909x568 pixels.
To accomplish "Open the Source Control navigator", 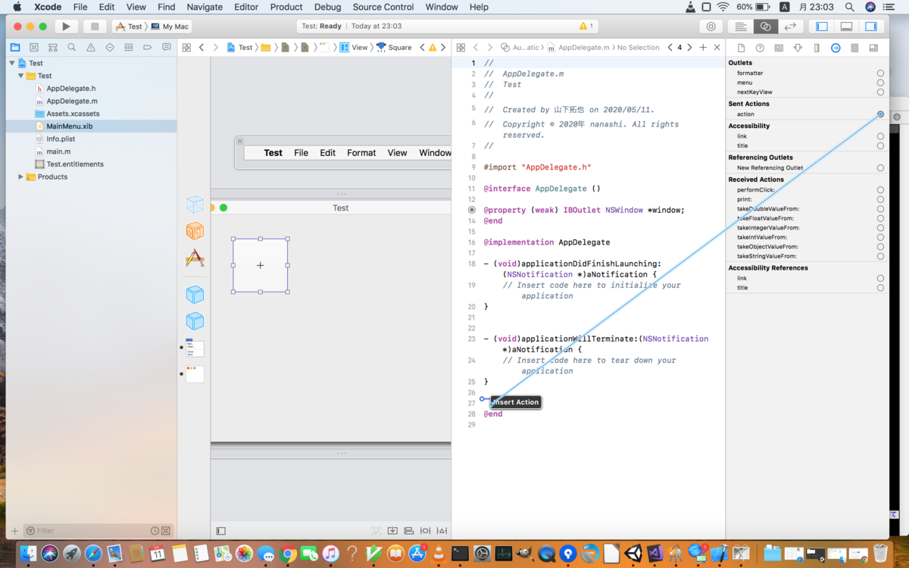I will (34, 47).
